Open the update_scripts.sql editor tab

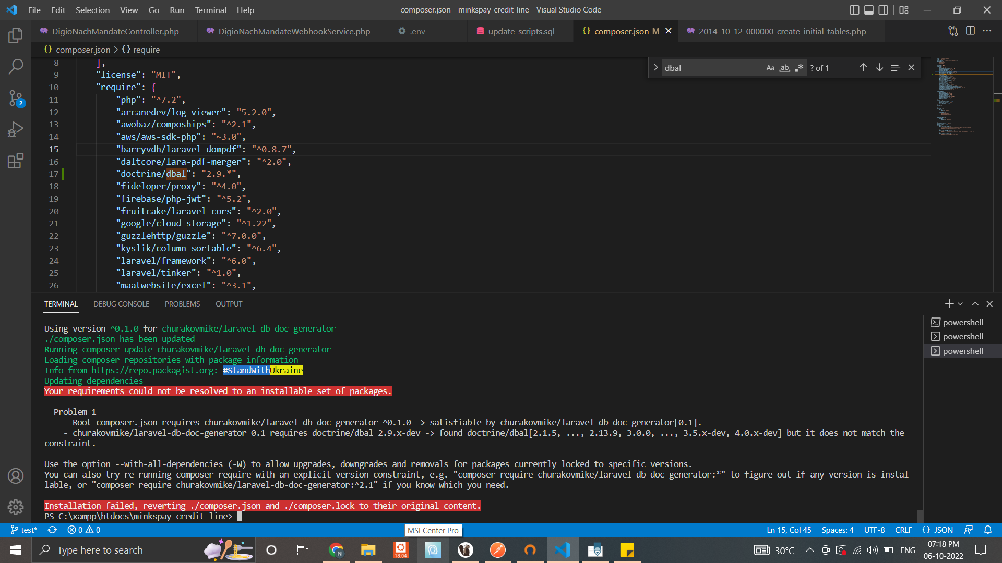521,31
